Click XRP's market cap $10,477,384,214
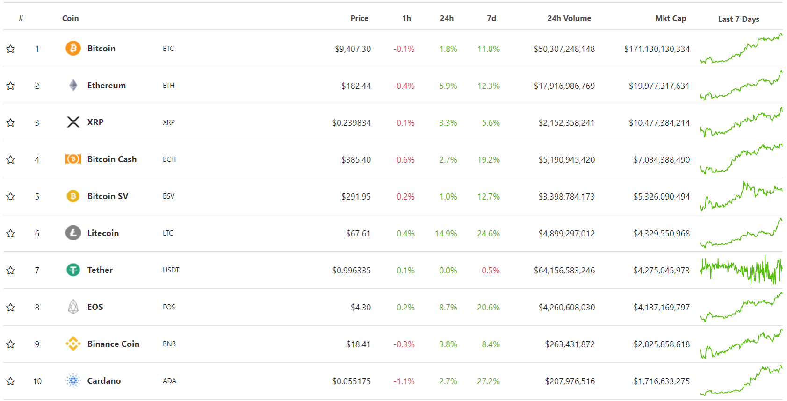 pos(659,122)
